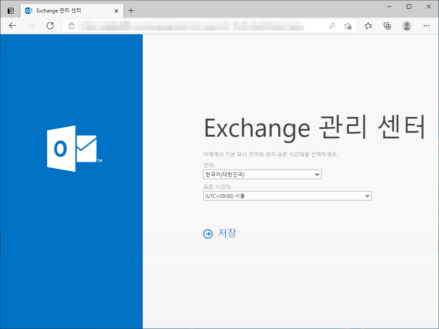Reload the page with the refresh icon
This screenshot has height=329, width=439.
pos(50,26)
